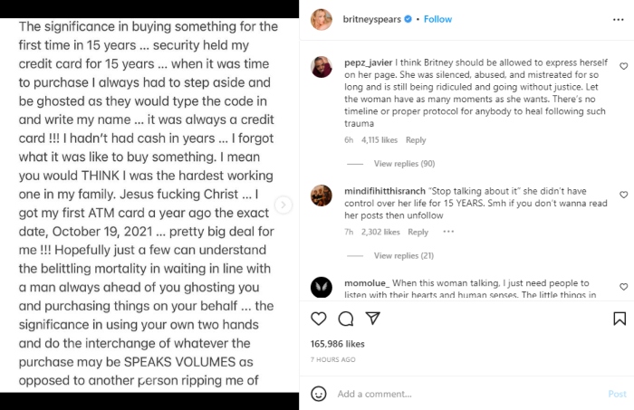Open comments via the speech bubble icon

(345, 319)
